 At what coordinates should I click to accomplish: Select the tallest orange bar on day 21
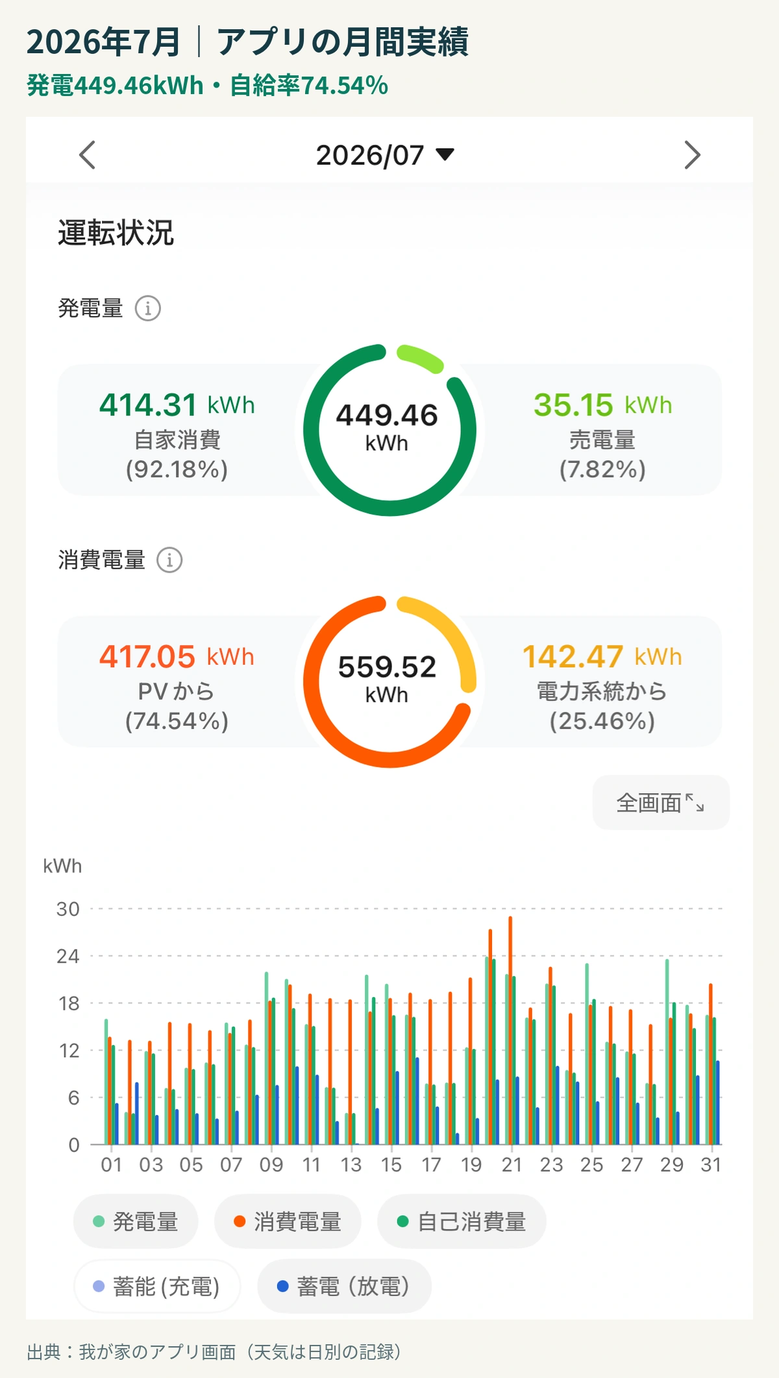click(x=510, y=1030)
